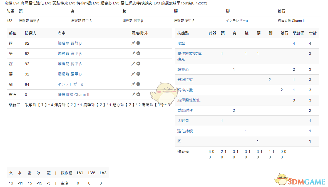Exclude the 腰 row 爛輝龍 腰甲 β armor
The image size is (328, 187).
138,74
